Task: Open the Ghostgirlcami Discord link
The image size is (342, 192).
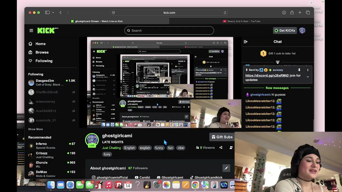Action: click(x=170, y=177)
